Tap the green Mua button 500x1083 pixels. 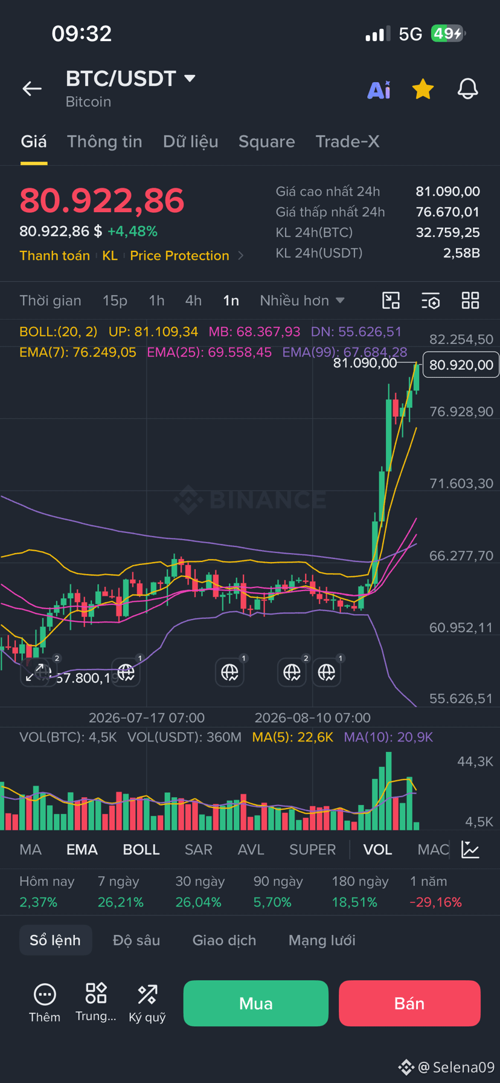pyautogui.click(x=256, y=1003)
